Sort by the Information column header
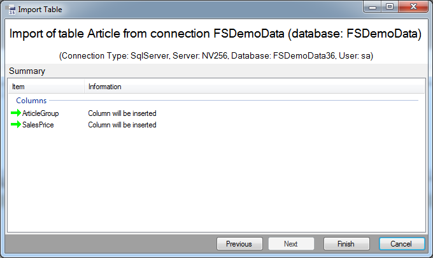The image size is (433, 258). 254,87
